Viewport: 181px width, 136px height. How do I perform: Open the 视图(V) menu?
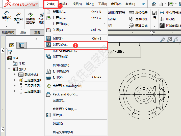(x=77, y=4)
